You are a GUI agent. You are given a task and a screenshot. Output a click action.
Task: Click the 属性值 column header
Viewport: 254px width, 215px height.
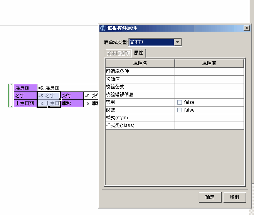coord(209,63)
